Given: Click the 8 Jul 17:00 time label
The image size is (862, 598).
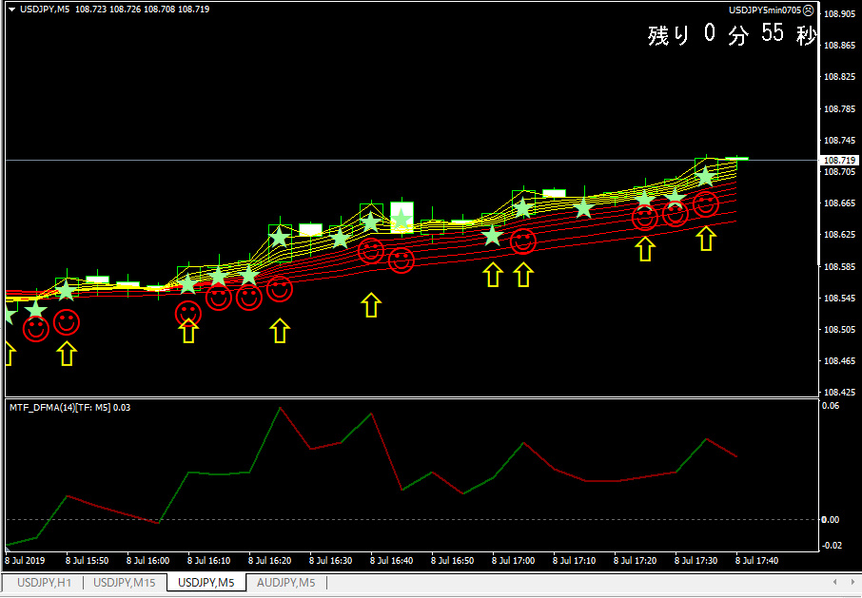Looking at the screenshot, I should point(513,561).
